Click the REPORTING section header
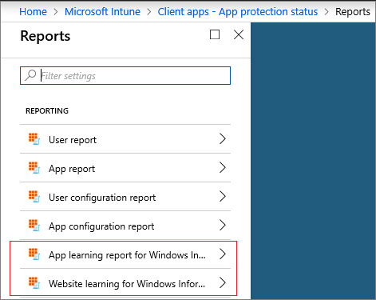This screenshot has width=376, height=300. coord(47,110)
